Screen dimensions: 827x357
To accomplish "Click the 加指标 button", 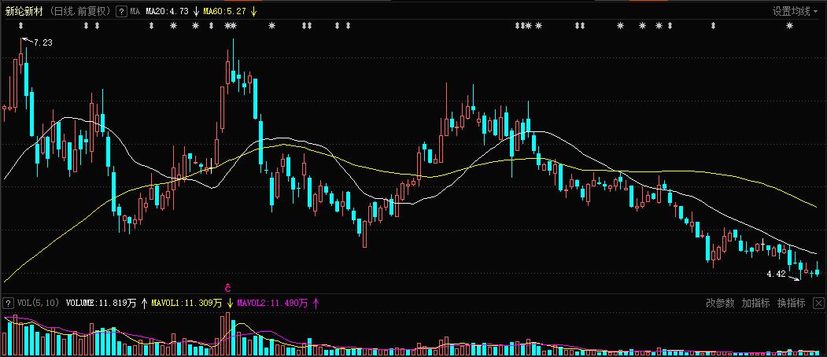I will 755,304.
